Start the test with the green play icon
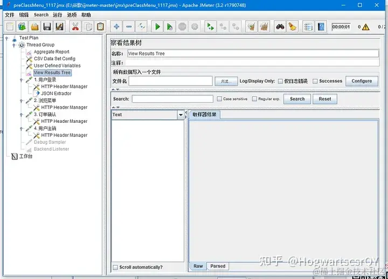Viewport: 388px width, 279px height. pos(157,26)
